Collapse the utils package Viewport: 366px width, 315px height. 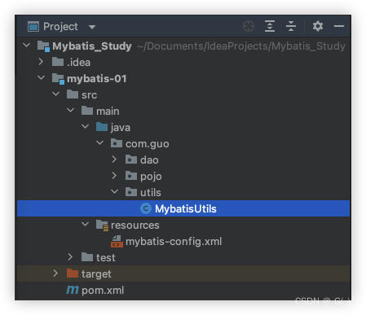coord(115,191)
